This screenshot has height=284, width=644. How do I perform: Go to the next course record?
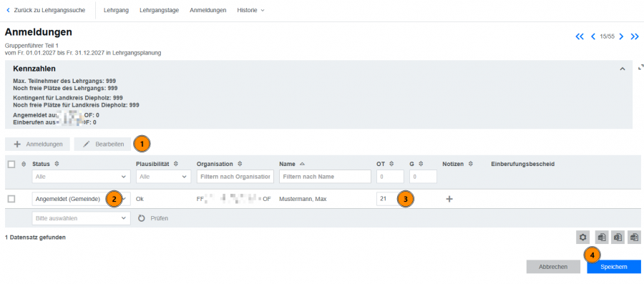pos(621,36)
